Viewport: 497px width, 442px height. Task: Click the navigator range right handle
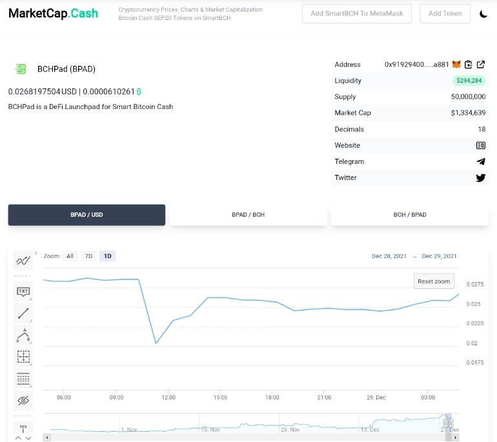[x=451, y=423]
